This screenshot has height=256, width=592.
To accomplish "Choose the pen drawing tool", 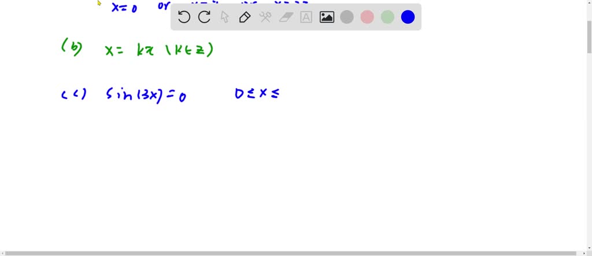I will point(245,17).
